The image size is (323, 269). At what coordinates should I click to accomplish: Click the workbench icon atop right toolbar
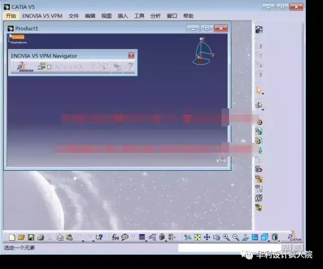(259, 30)
